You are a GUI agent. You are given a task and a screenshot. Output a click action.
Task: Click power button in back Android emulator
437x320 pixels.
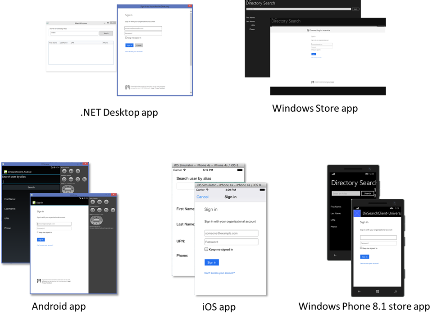pos(78,171)
